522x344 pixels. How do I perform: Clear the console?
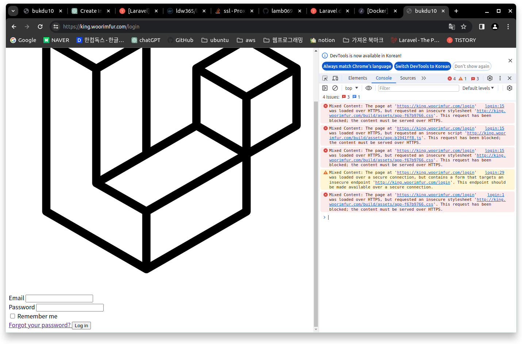pos(335,88)
